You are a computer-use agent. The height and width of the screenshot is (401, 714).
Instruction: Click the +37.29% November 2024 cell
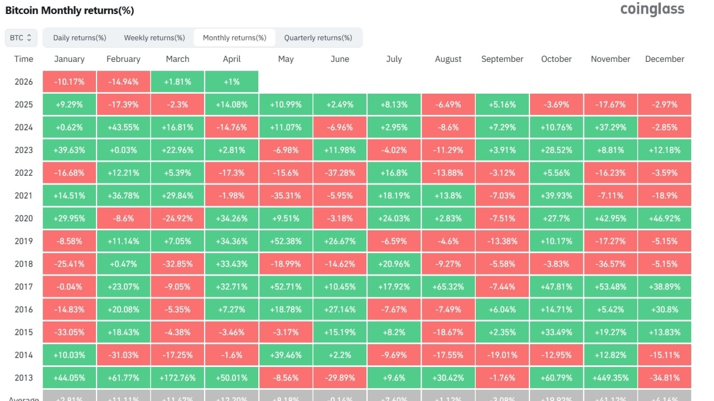(610, 128)
